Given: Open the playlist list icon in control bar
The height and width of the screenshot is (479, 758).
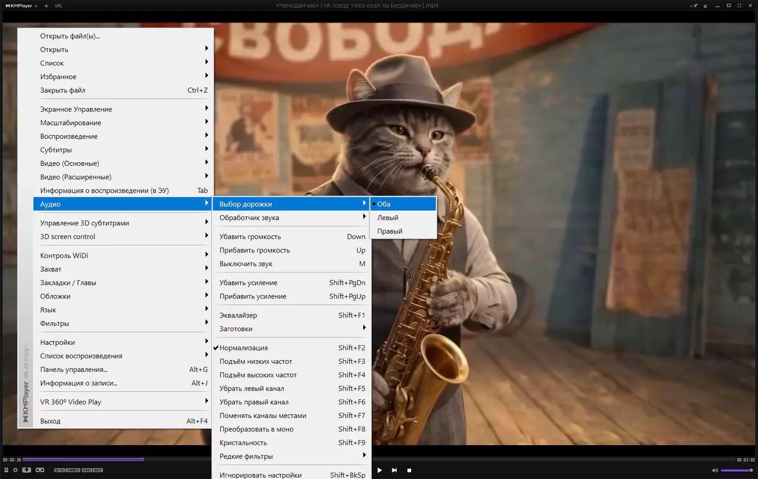Looking at the screenshot, I should coord(6,470).
